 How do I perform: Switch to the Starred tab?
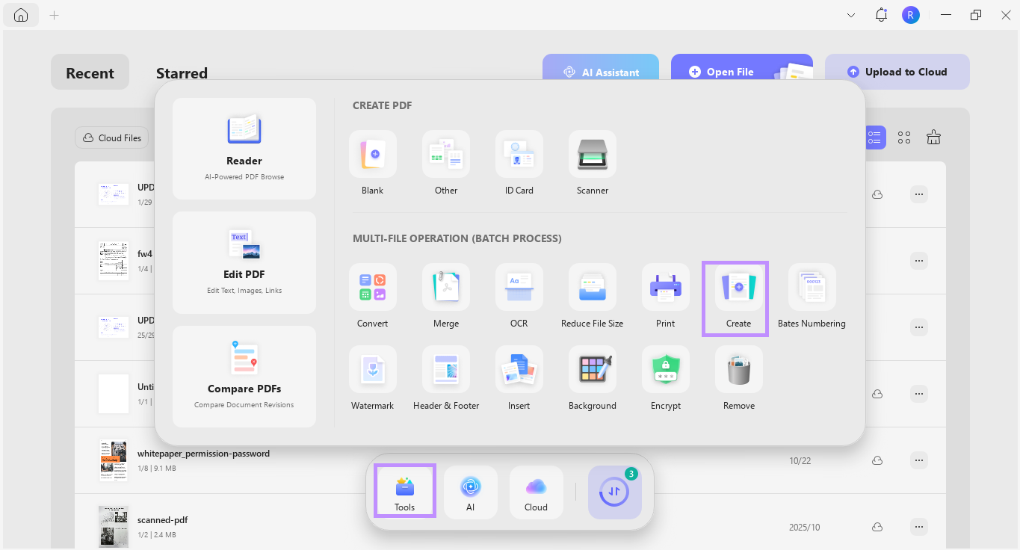[182, 72]
